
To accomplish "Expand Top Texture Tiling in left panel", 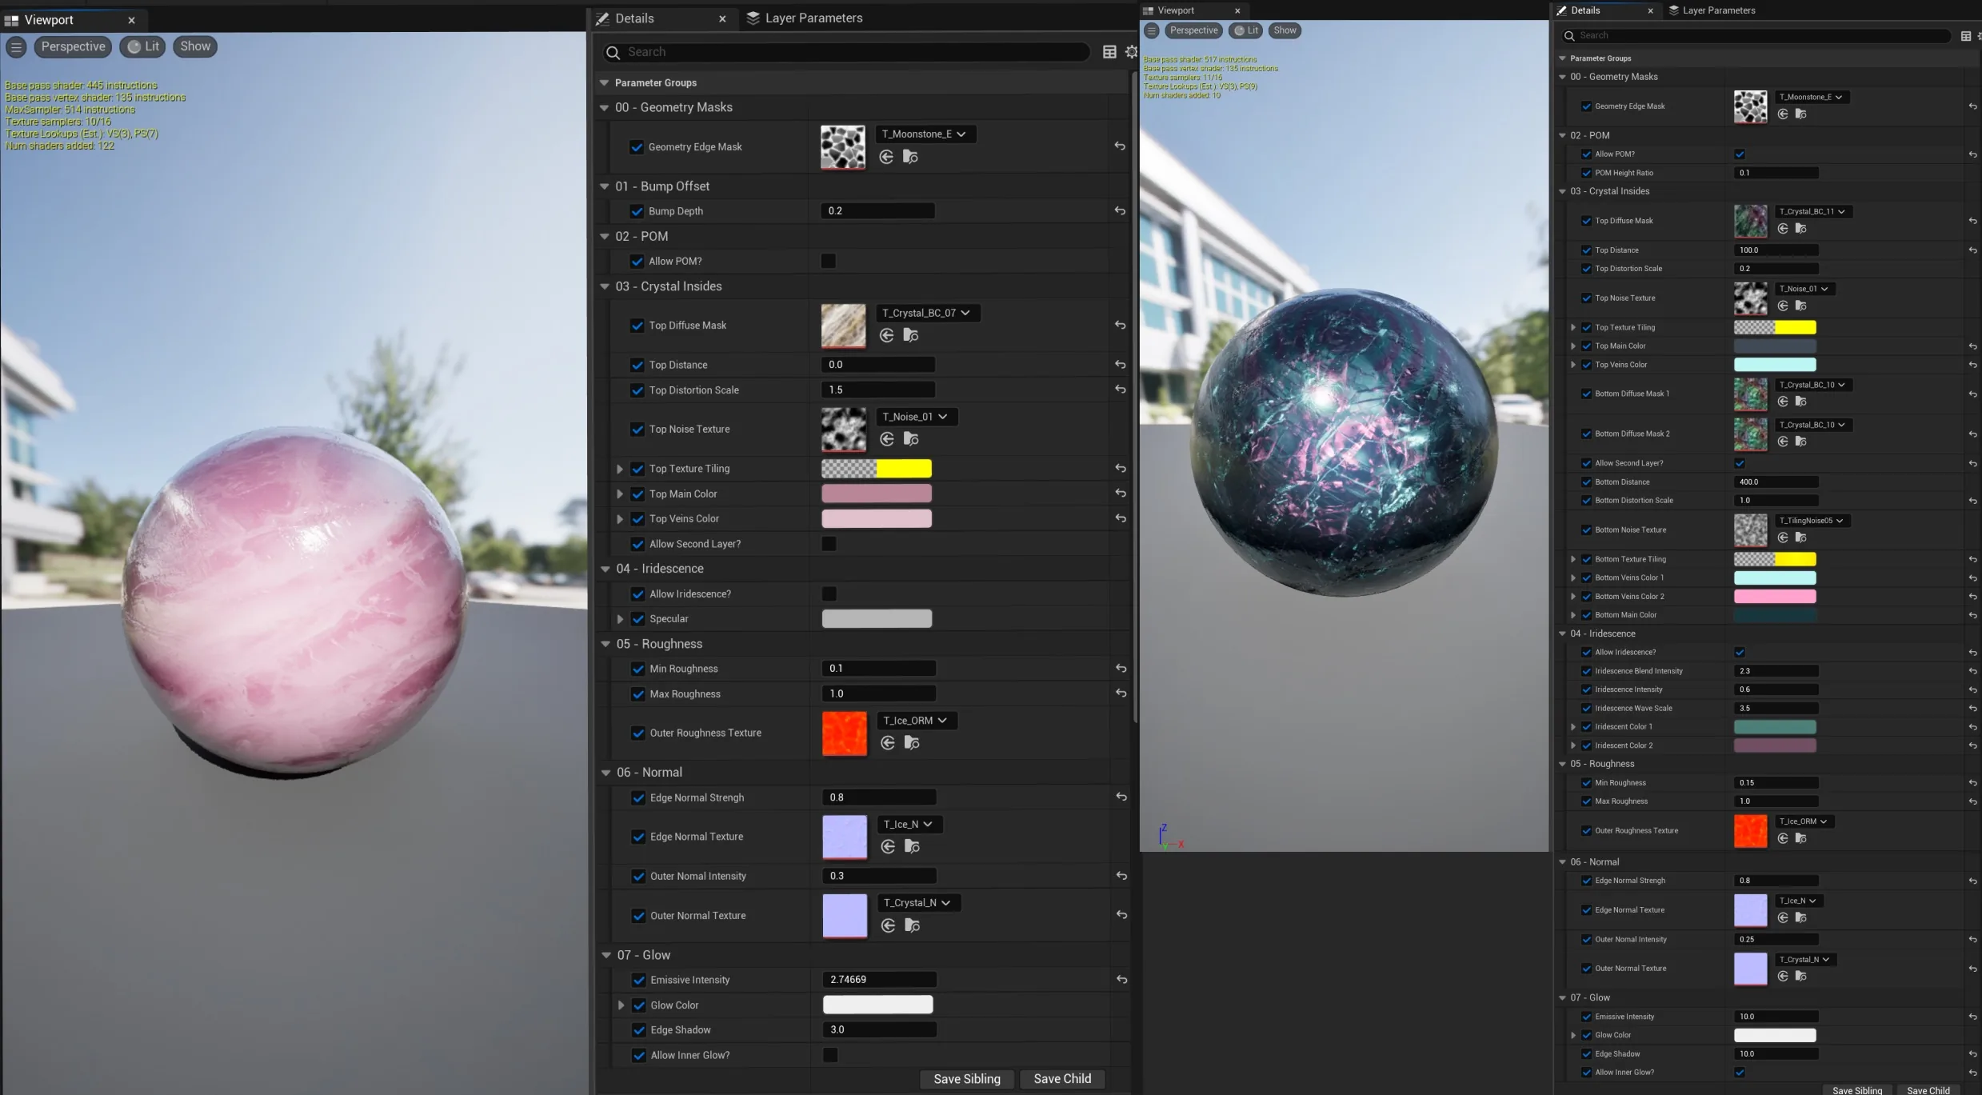I will tap(620, 469).
